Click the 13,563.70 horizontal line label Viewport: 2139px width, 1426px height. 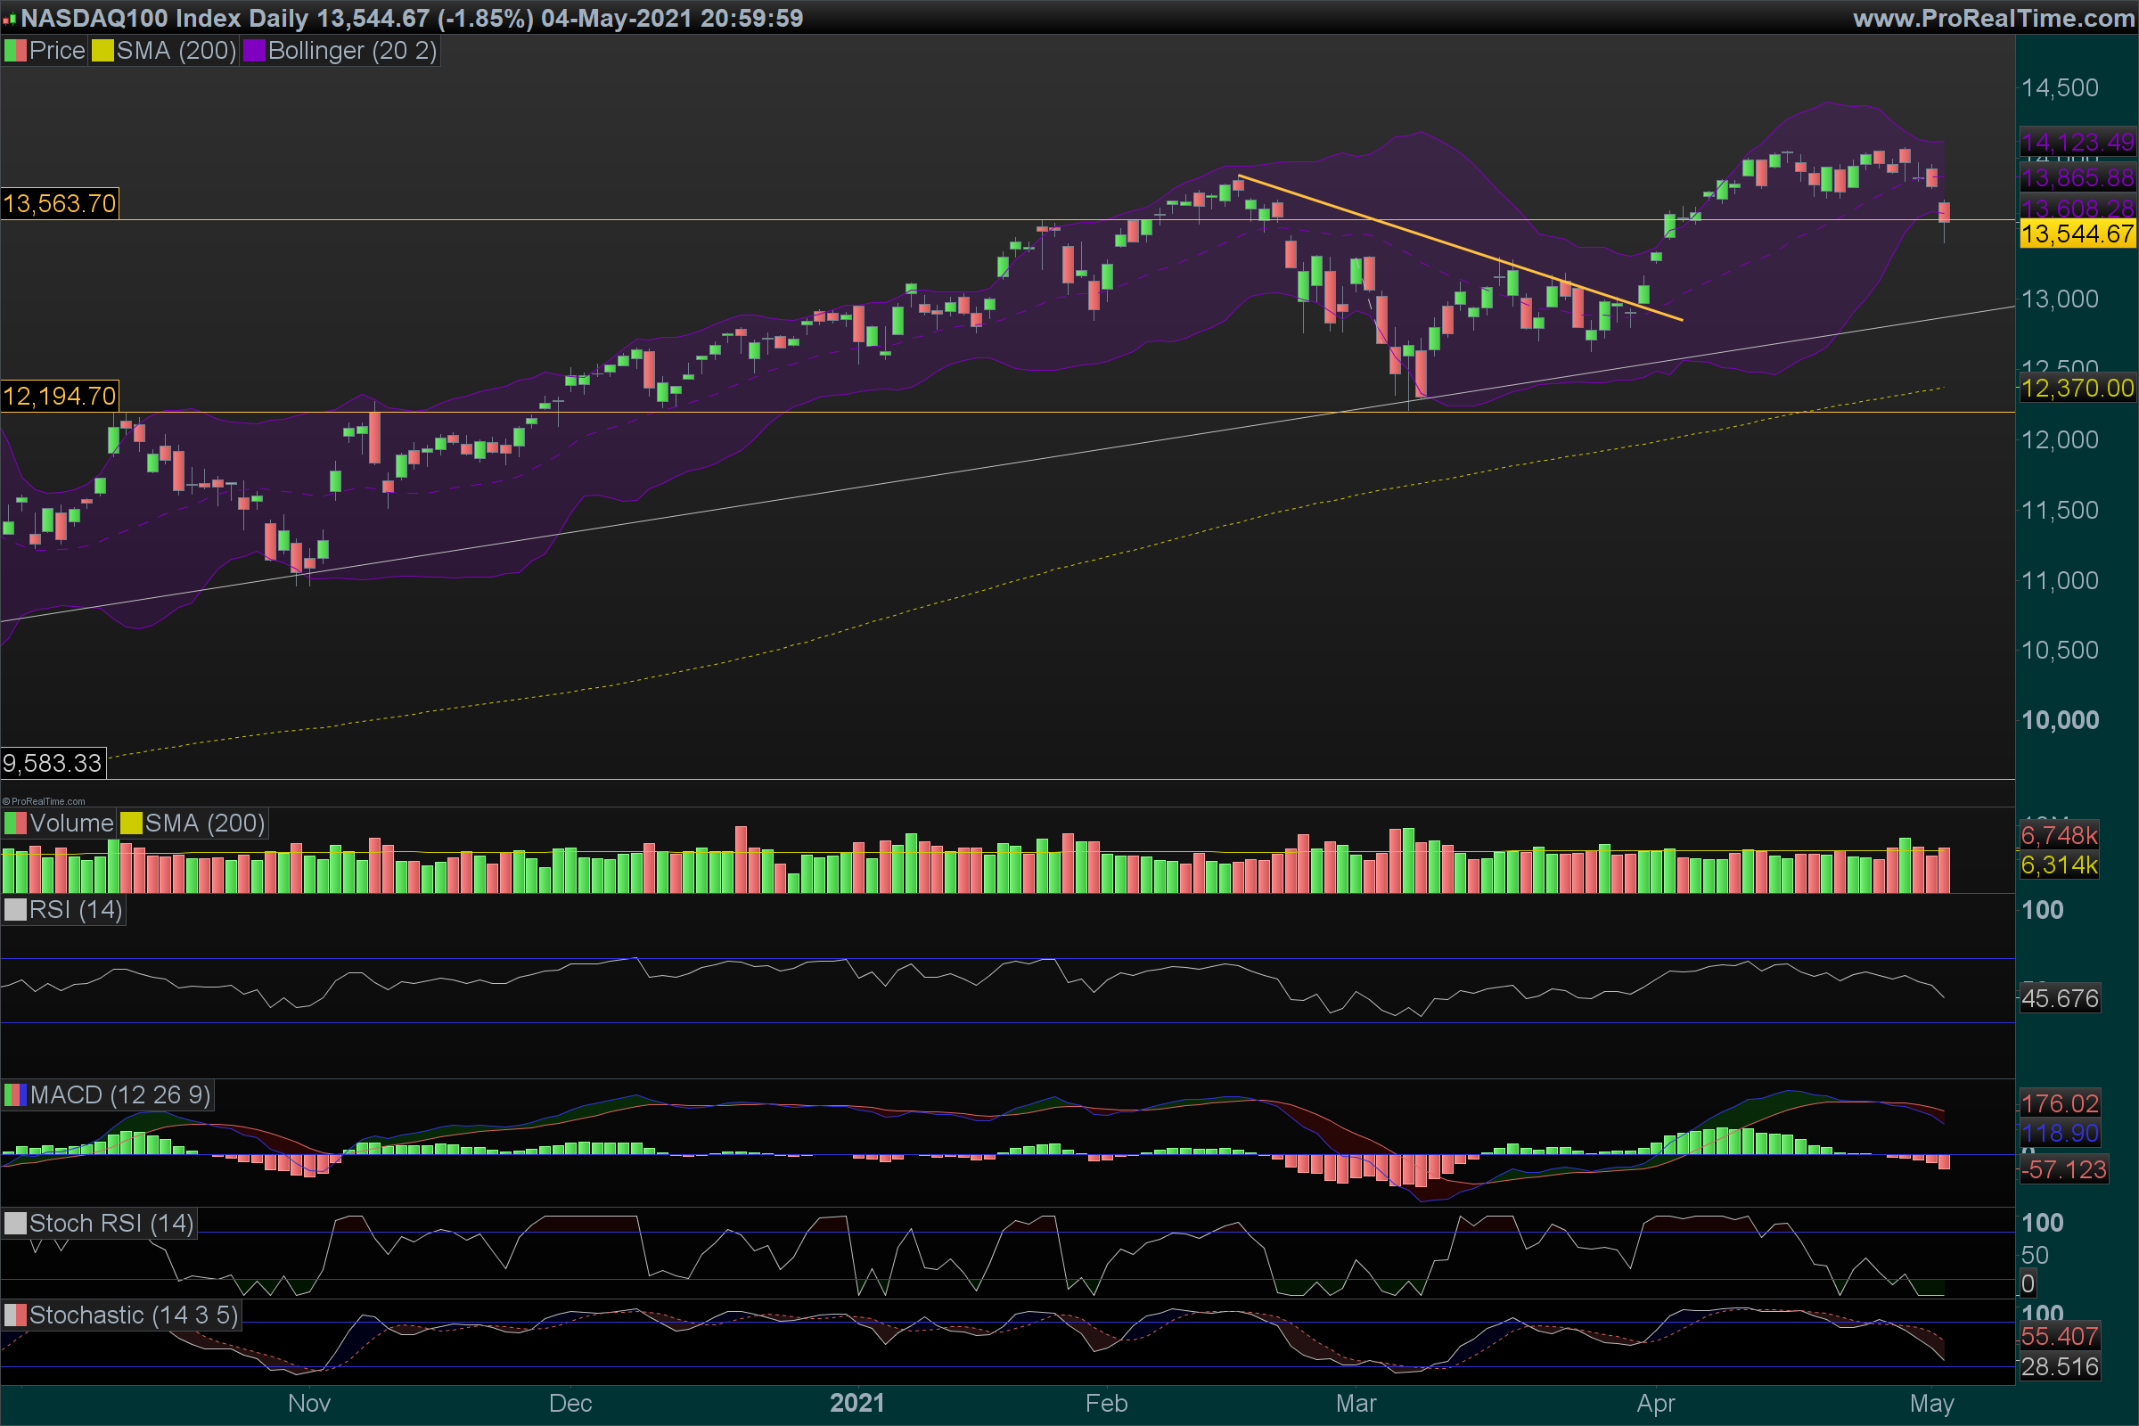point(59,204)
